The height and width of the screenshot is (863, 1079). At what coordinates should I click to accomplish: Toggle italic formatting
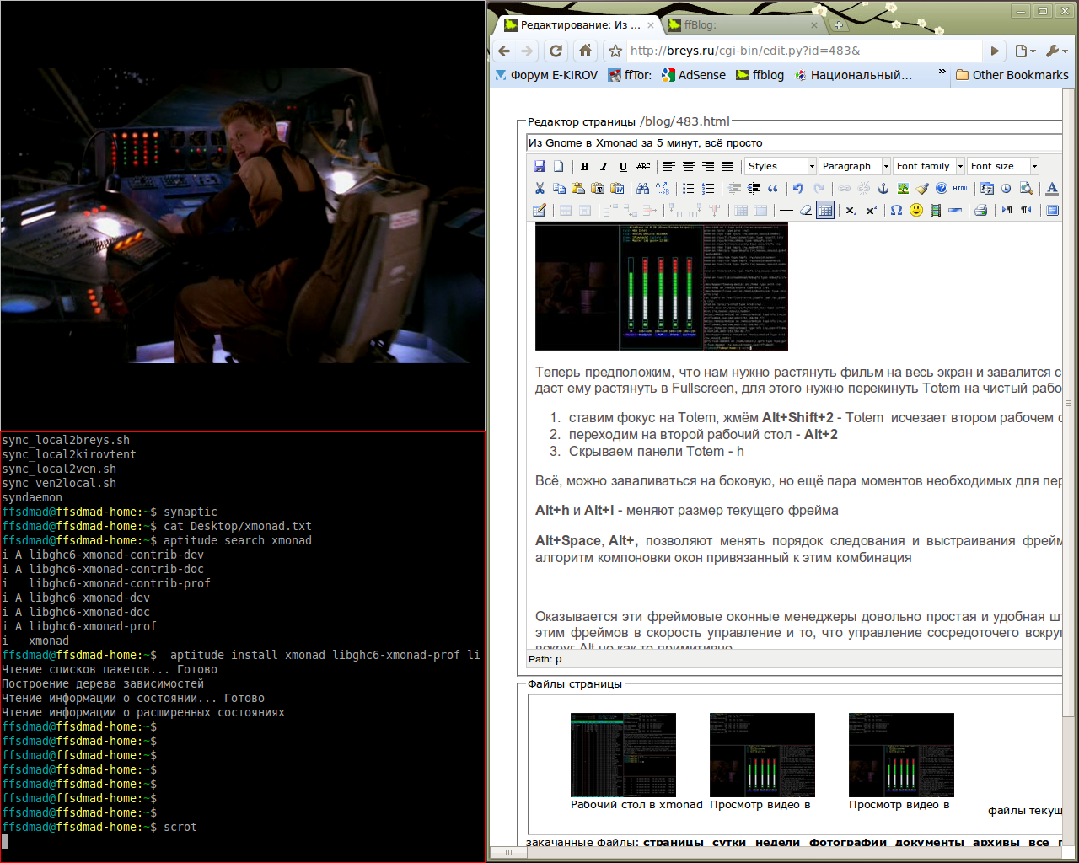click(x=604, y=166)
